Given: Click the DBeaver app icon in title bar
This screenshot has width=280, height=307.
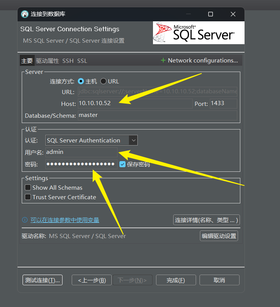Looking at the screenshot, I should click(25, 14).
